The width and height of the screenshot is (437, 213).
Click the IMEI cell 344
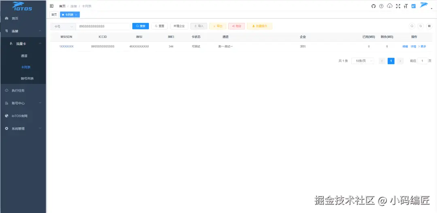[x=171, y=47]
